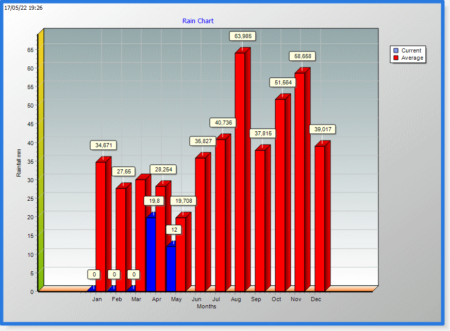450x331 pixels.
Task: Click the 50 tick on rainfall axis
Action: 30,106
